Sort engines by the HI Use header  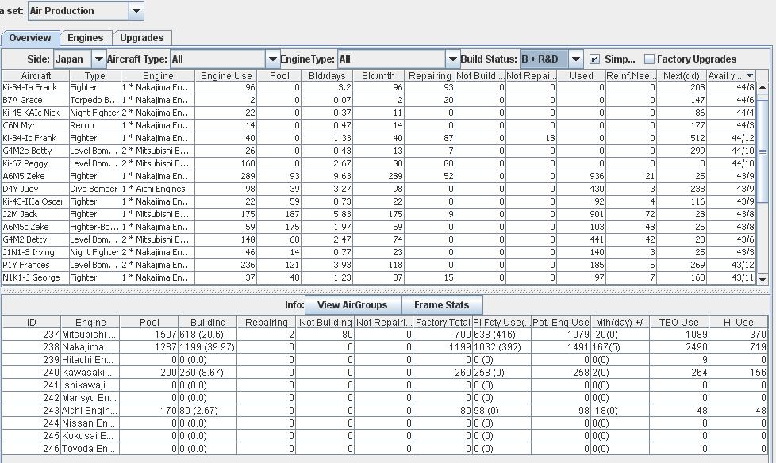pos(738,323)
